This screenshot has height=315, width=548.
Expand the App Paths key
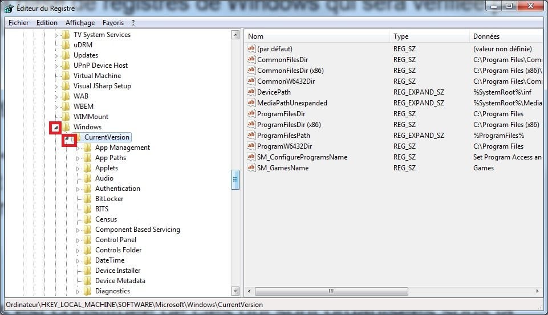78,158
